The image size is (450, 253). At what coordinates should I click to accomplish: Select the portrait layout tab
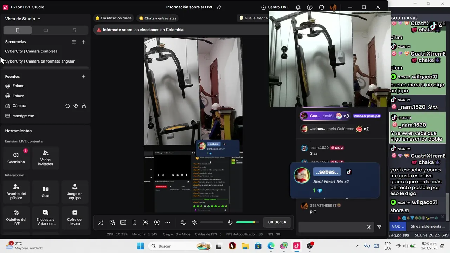(x=18, y=30)
